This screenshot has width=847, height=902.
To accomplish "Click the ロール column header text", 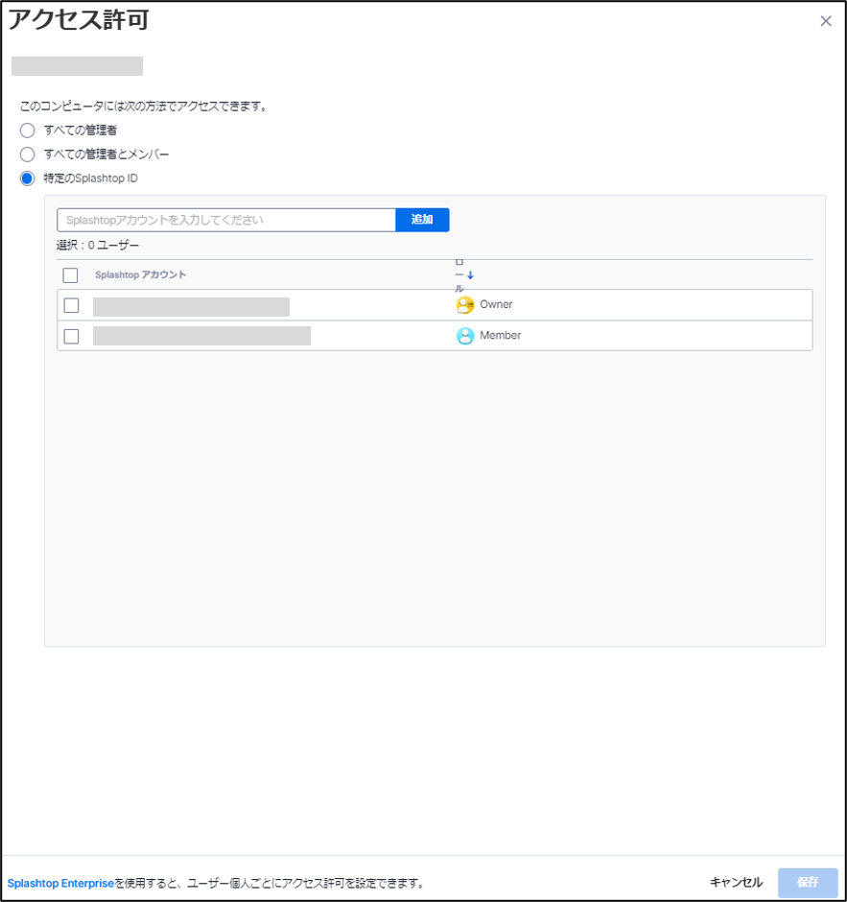I will (459, 275).
